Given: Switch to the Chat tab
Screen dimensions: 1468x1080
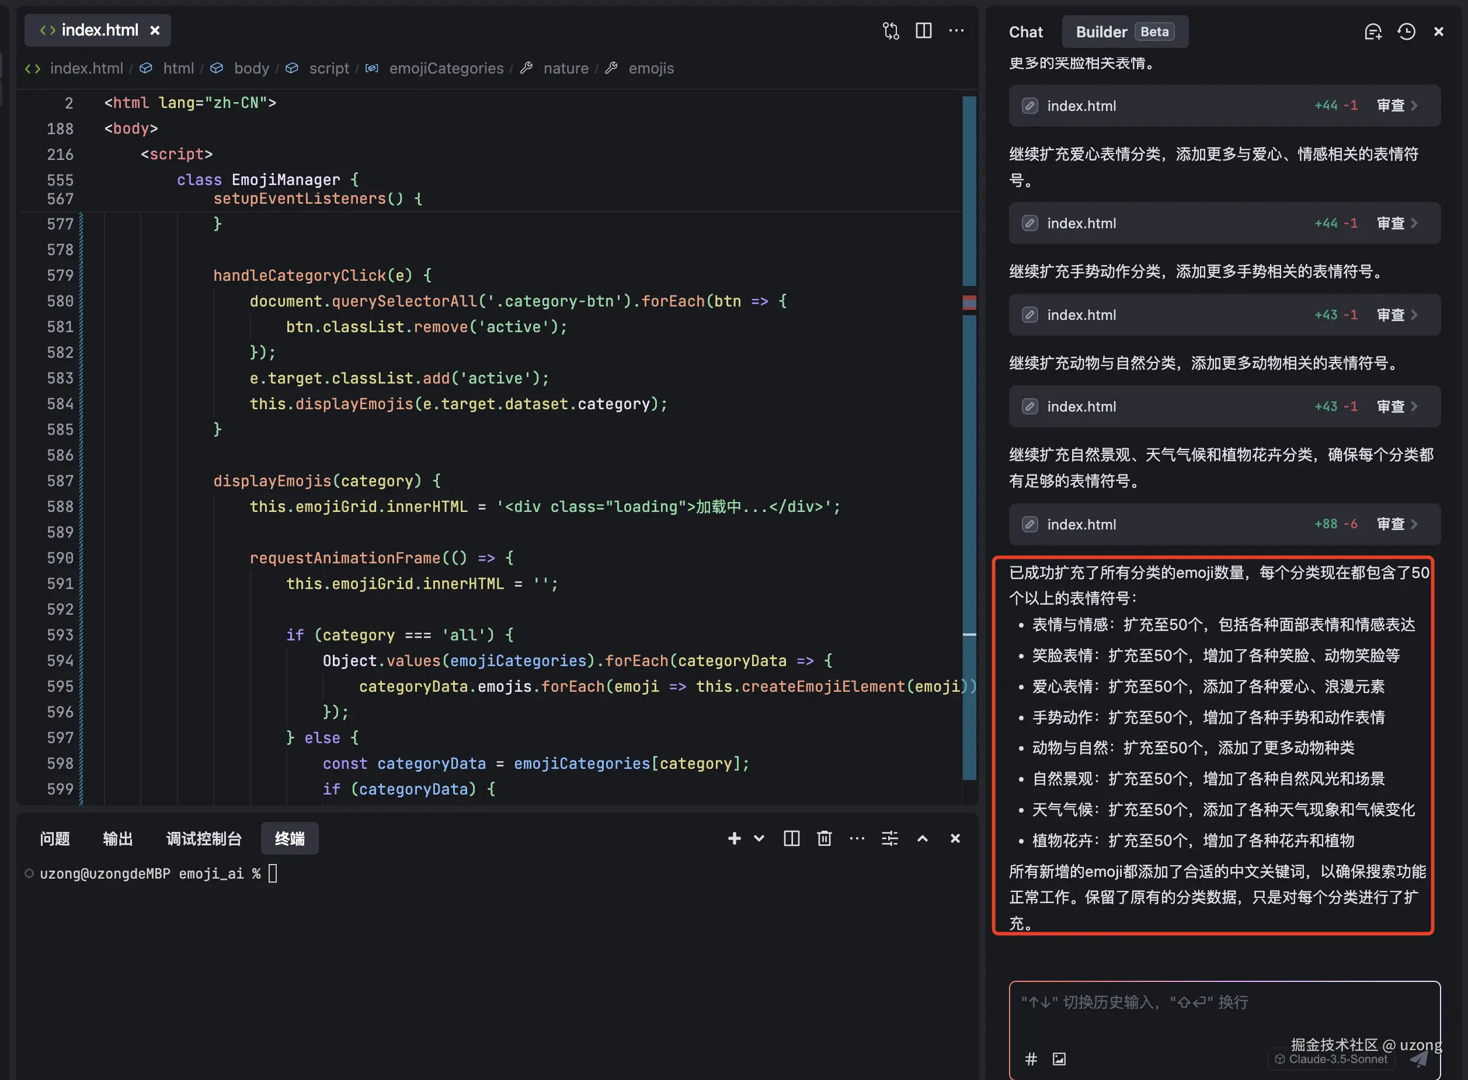Looking at the screenshot, I should click(x=1025, y=32).
